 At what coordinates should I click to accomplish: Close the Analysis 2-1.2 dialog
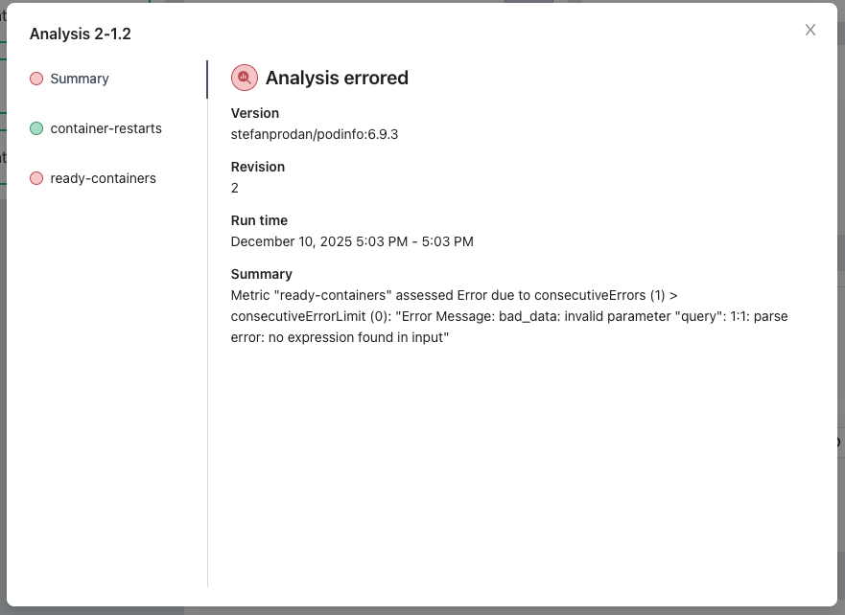(x=810, y=30)
